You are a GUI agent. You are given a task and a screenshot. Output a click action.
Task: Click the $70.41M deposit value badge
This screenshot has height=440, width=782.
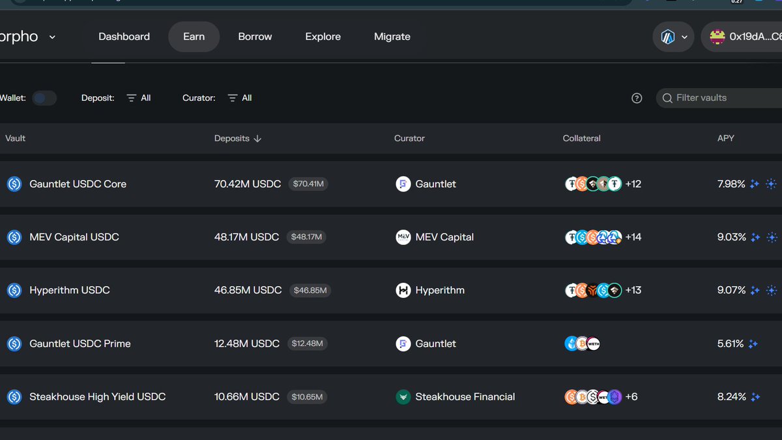pyautogui.click(x=308, y=184)
